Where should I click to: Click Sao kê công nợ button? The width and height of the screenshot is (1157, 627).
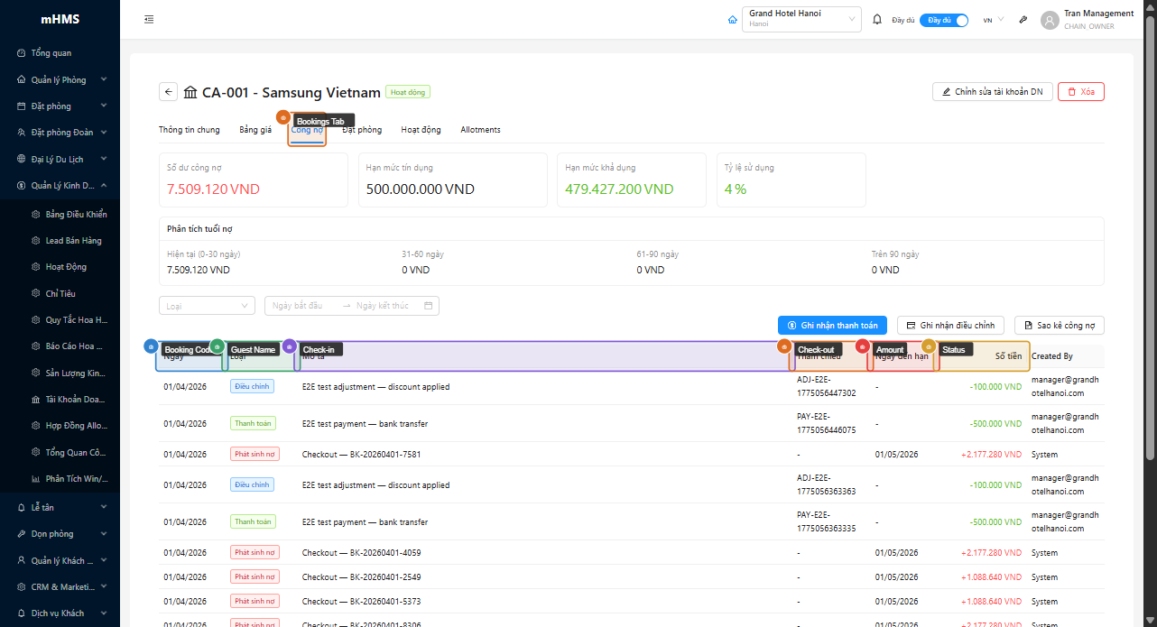tap(1059, 325)
